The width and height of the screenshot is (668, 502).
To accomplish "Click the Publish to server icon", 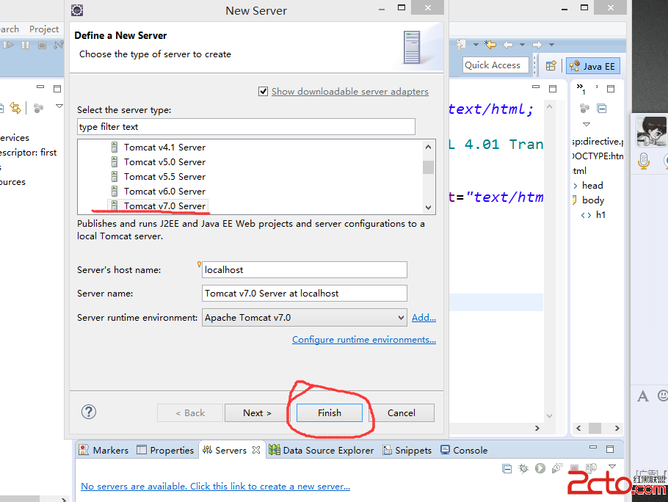I will pos(592,468).
